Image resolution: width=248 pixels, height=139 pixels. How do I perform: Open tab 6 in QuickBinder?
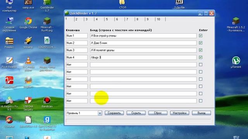120,19
